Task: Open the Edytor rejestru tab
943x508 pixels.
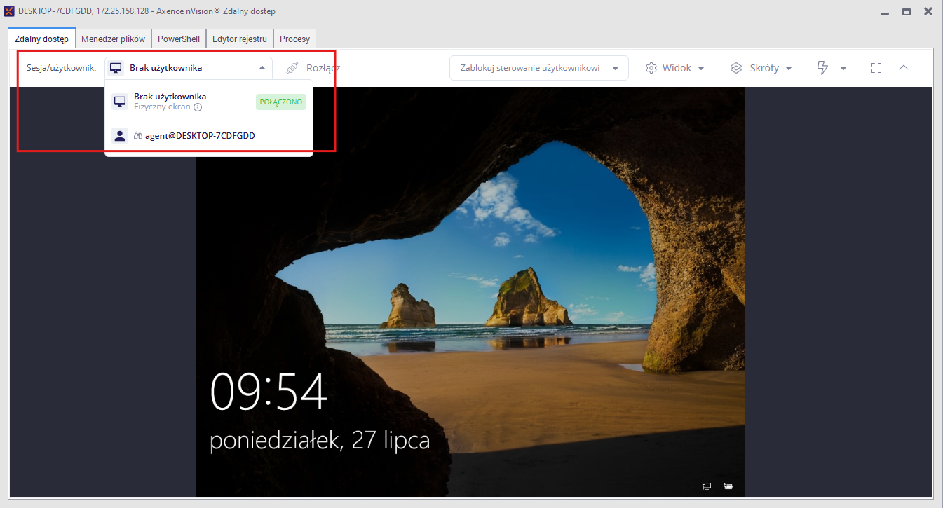Action: 239,39
